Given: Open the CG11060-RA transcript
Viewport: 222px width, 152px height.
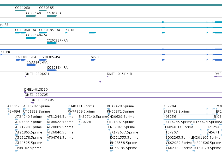Looking at the screenshot, I should [20, 33].
